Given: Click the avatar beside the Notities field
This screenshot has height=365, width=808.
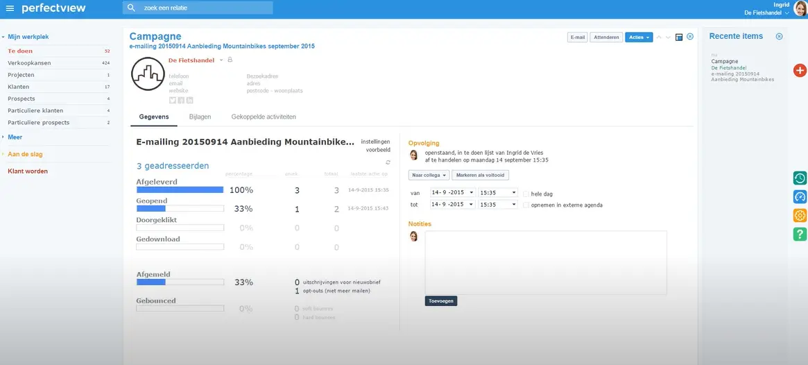Looking at the screenshot, I should tap(413, 236).
